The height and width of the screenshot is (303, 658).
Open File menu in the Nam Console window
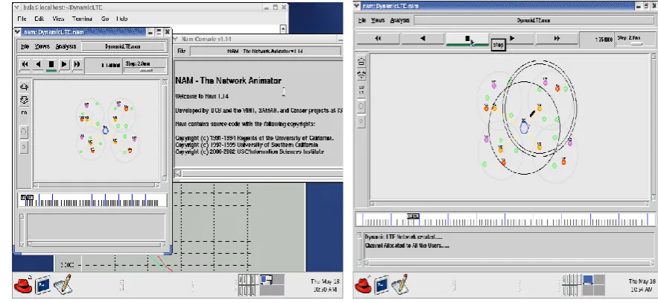(181, 51)
